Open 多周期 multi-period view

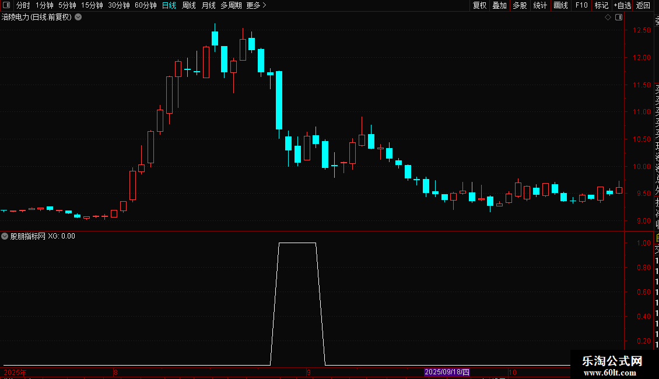click(231, 5)
